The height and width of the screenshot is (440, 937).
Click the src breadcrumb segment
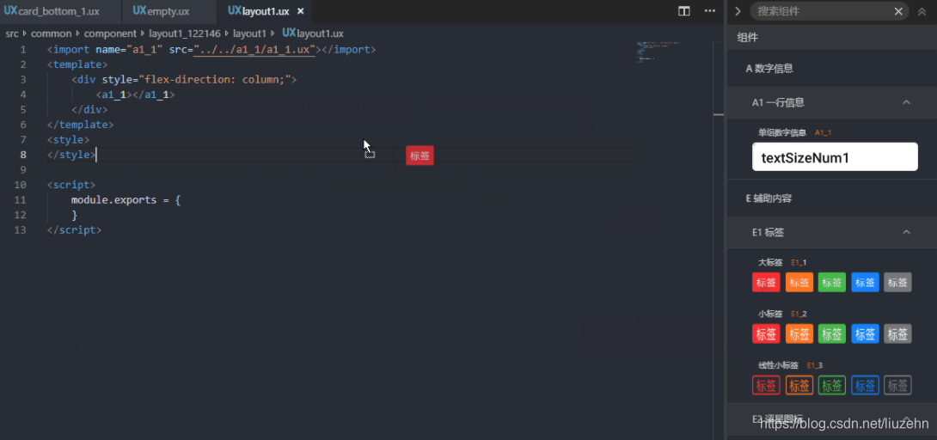[12, 34]
